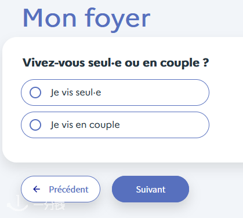Select the 'Je vis seul·e' radio circle
This screenshot has height=218, width=243.
tap(35, 93)
